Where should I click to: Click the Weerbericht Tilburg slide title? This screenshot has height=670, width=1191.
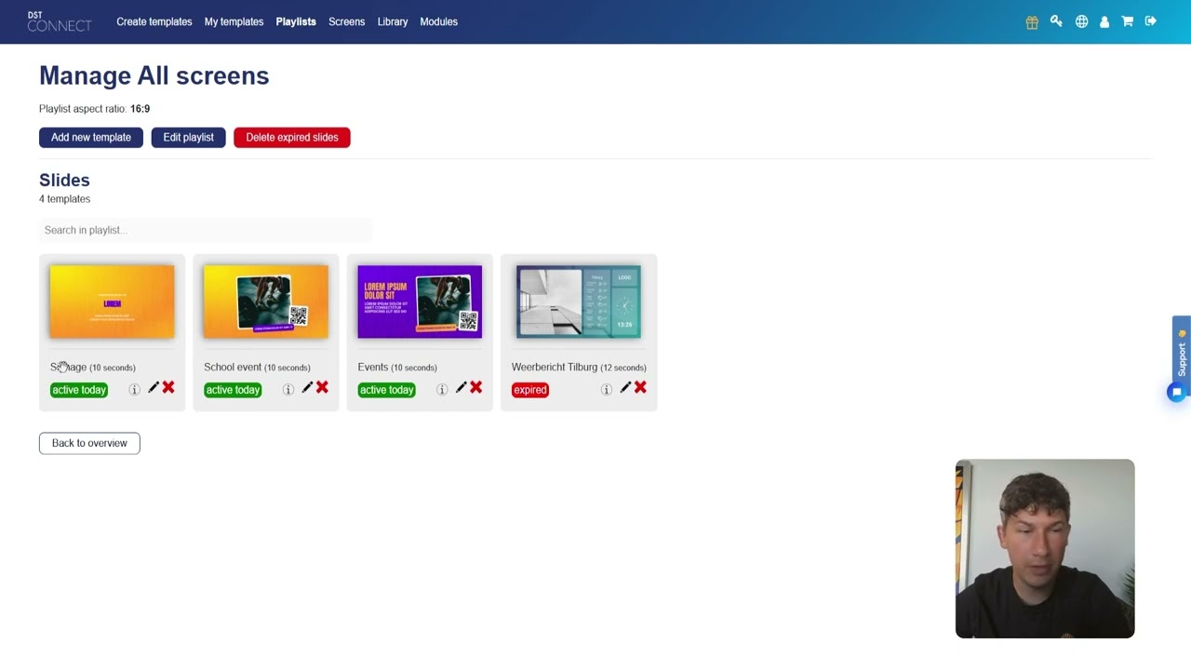click(x=555, y=368)
